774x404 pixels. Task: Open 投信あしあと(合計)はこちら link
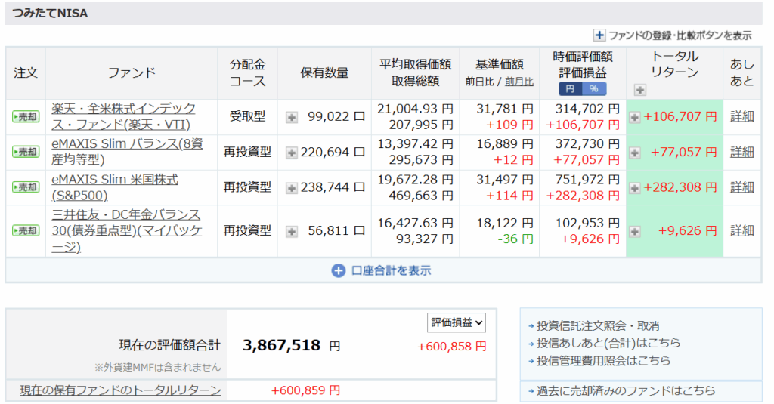click(608, 343)
